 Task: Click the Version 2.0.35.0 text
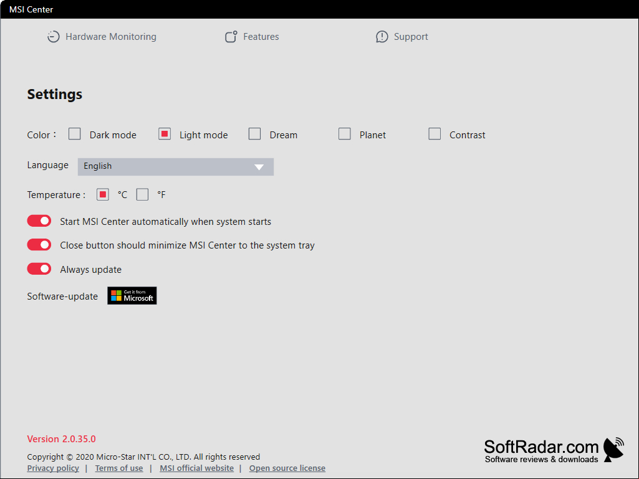pos(62,439)
